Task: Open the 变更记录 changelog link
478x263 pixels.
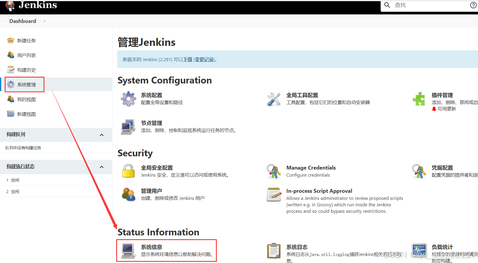Action: point(204,59)
